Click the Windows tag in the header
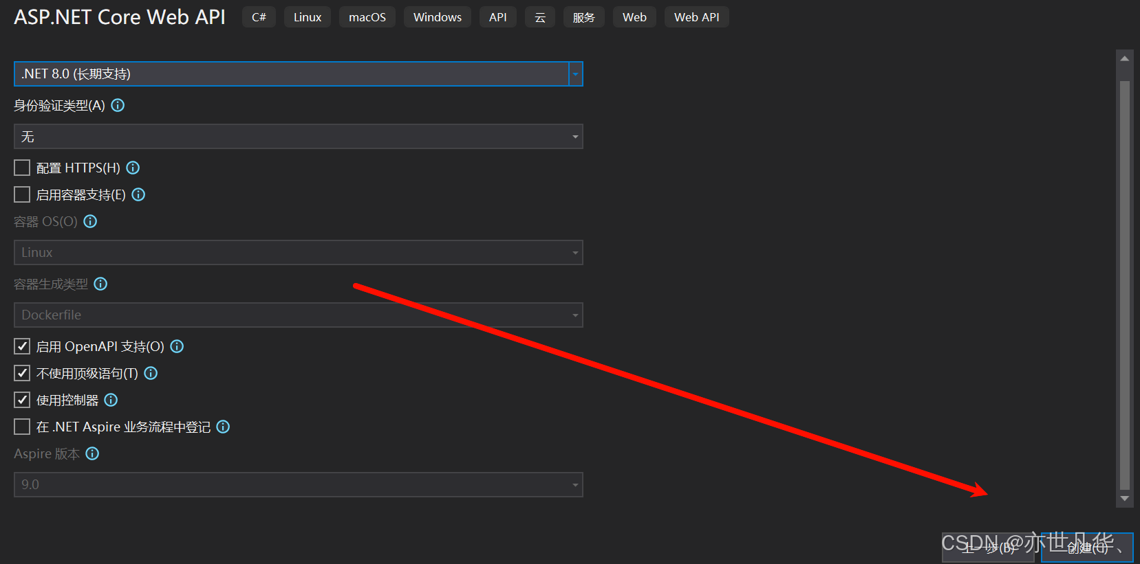Viewport: 1140px width, 564px height. pos(438,17)
